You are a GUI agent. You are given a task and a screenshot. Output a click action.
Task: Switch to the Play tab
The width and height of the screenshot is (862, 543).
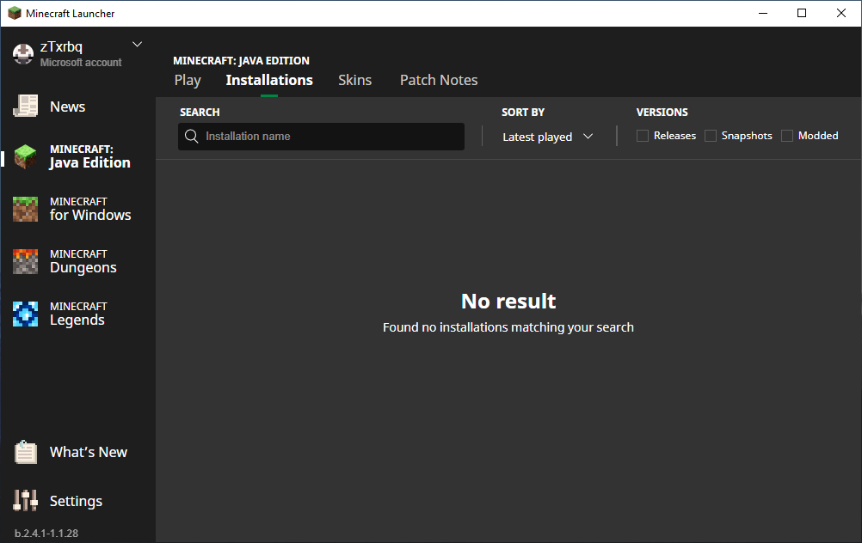coord(188,80)
